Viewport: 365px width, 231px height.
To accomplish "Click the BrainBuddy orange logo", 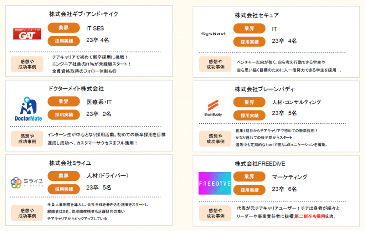I will click(214, 109).
